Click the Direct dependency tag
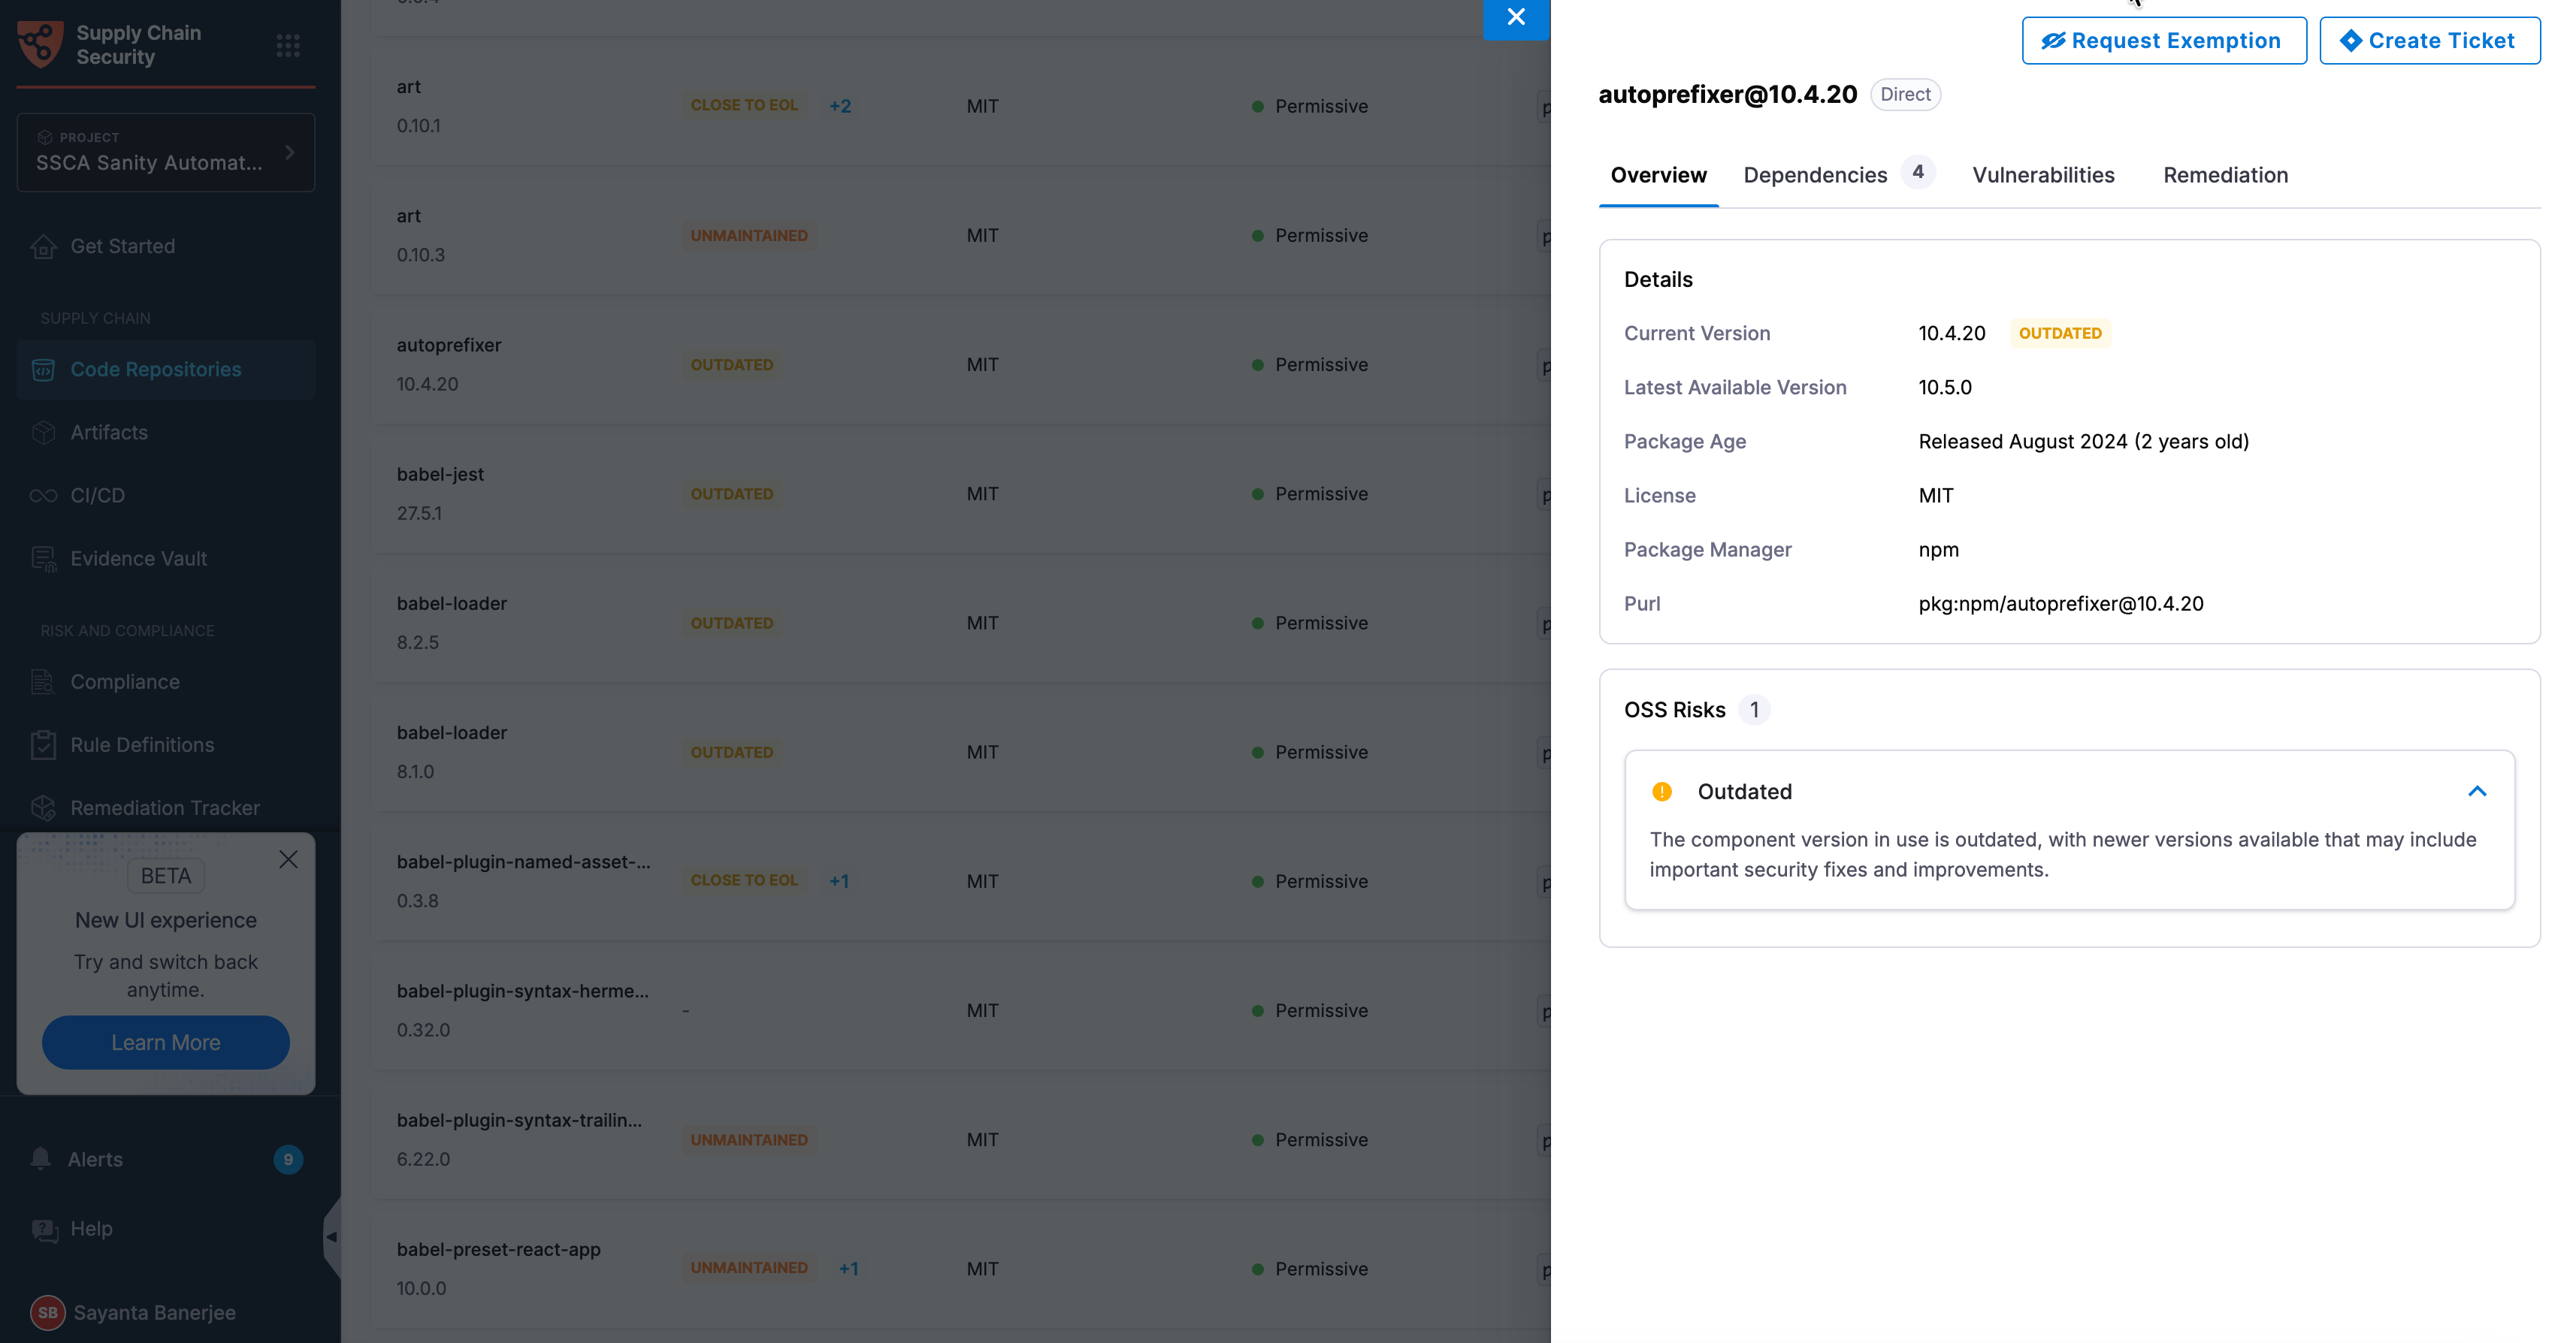 point(1904,95)
